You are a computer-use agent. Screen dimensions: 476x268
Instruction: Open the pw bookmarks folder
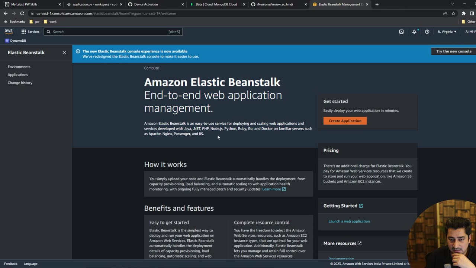pos(35,22)
